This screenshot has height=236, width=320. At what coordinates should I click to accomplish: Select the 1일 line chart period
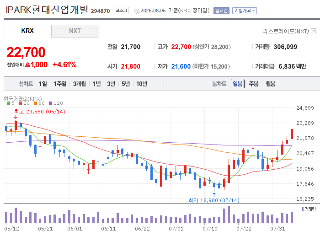point(43,84)
